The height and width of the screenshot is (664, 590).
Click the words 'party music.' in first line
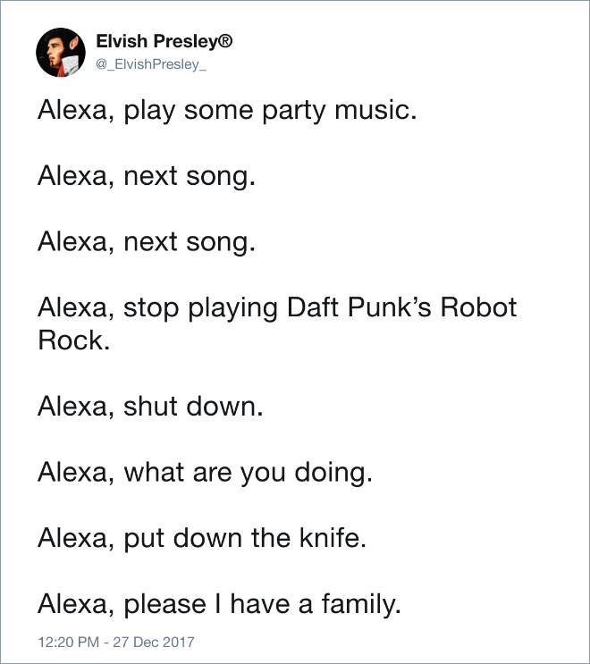click(340, 111)
